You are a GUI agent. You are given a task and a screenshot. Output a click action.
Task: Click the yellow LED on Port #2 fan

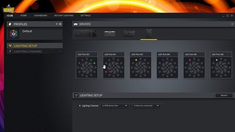pyautogui.click(x=136, y=60)
